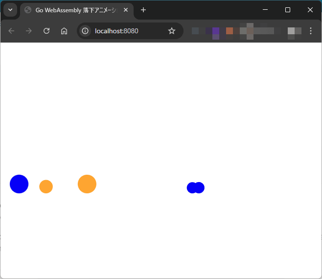The width and height of the screenshot is (322, 279).
Task: Minimize the browser window
Action: [x=265, y=10]
